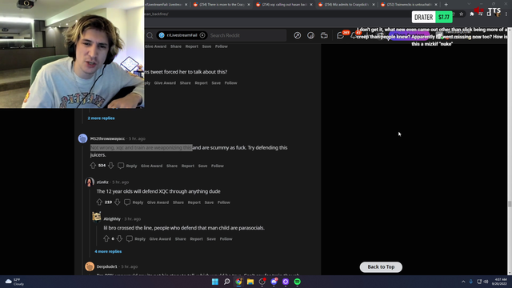
Task: Open weather widget showing Cloudy
Action: click(14, 282)
